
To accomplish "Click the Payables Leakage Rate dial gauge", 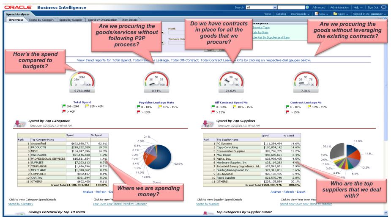I will [x=156, y=80].
